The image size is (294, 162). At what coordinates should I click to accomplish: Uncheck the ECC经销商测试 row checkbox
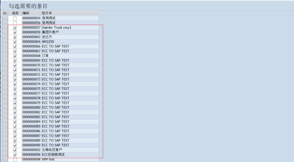click(x=15, y=155)
